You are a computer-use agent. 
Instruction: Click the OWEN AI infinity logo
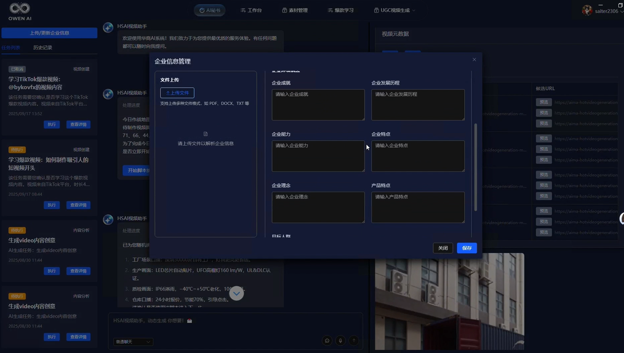(x=20, y=8)
